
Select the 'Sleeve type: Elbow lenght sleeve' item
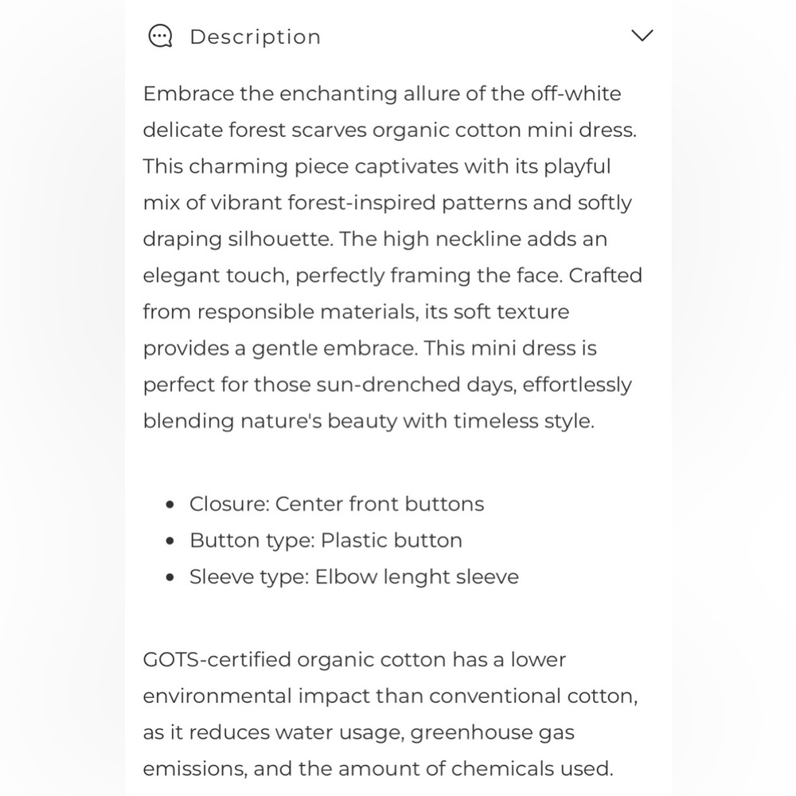354,577
